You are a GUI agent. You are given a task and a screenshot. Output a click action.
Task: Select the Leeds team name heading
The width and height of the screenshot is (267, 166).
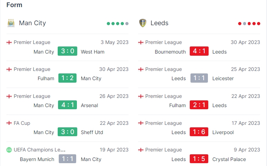pyautogui.click(x=159, y=23)
